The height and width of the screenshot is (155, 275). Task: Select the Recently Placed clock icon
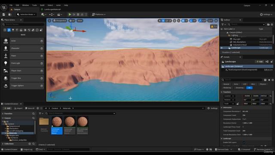[5, 30]
